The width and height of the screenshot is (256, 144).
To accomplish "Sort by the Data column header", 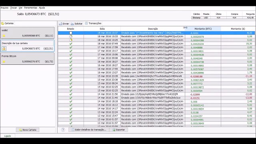I will 102,29.
